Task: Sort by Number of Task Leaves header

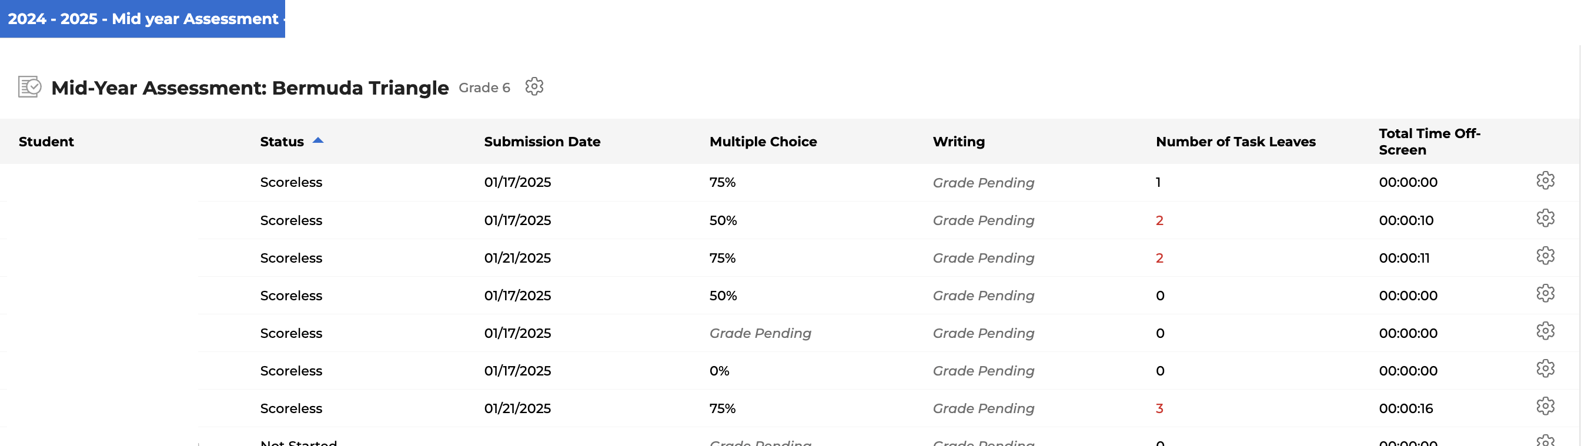Action: point(1235,142)
